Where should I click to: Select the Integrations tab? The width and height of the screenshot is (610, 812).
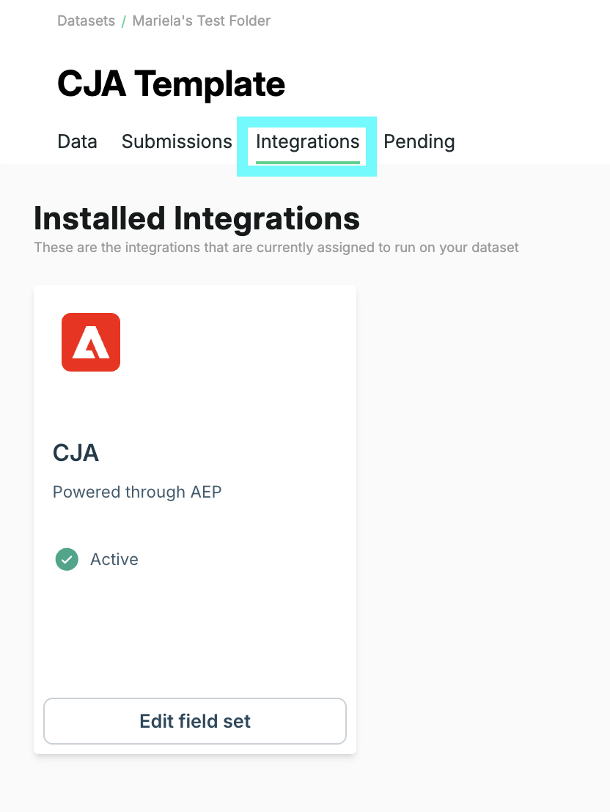click(307, 141)
